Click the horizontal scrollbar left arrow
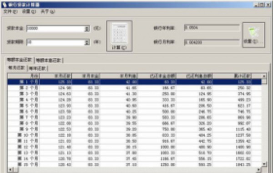Screen dimensions: 273x173 point(10,169)
